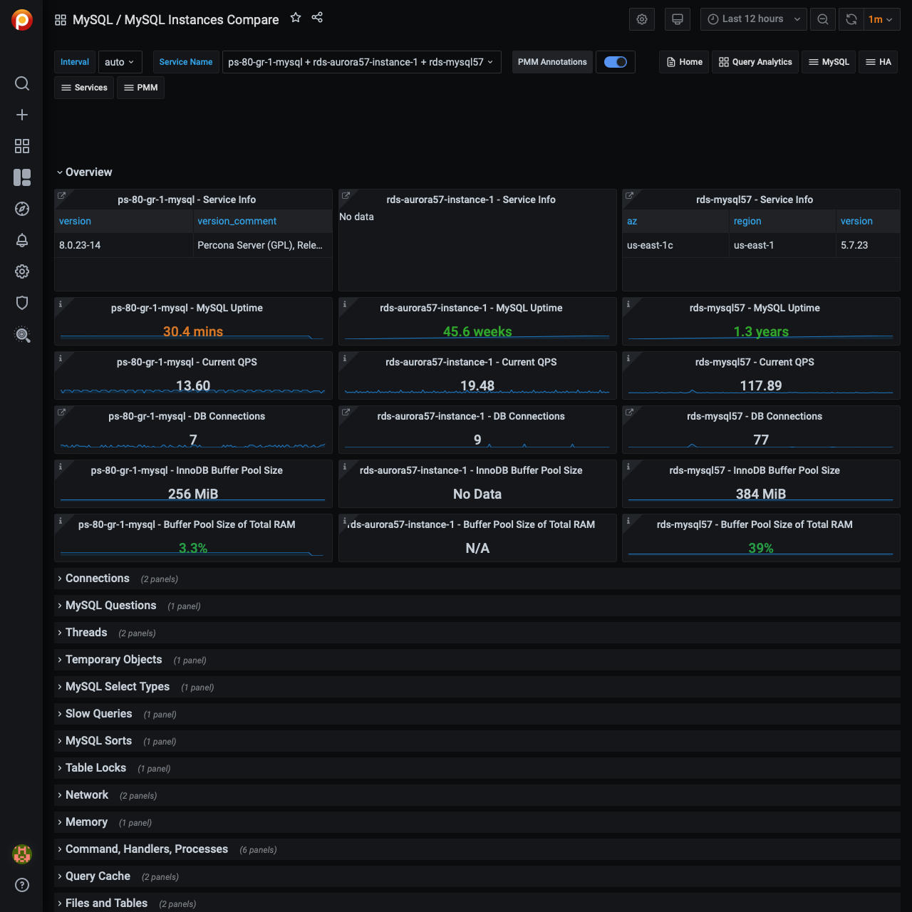Screen dimensions: 912x912
Task: Expand the Connections row
Action: point(98,579)
